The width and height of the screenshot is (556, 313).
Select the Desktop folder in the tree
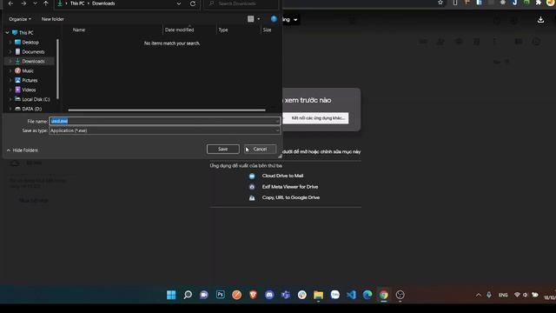(30, 43)
